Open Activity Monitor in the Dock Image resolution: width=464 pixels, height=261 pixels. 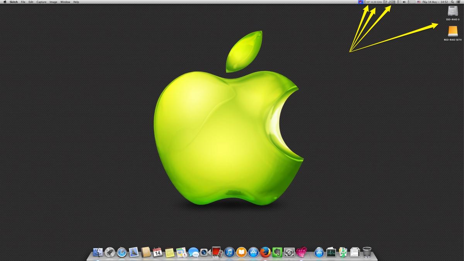pyautogui.click(x=331, y=252)
